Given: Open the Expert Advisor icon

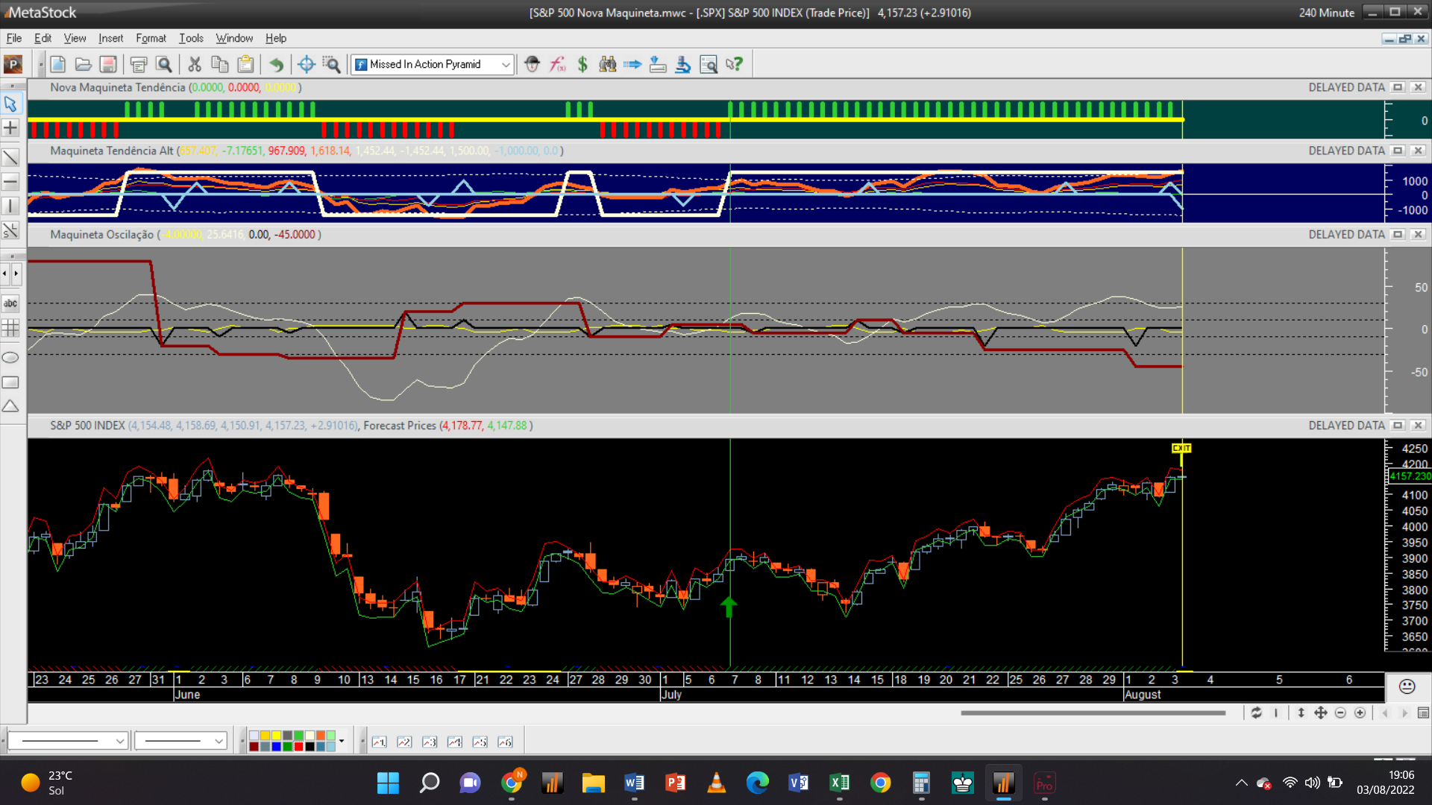Looking at the screenshot, I should 532,64.
